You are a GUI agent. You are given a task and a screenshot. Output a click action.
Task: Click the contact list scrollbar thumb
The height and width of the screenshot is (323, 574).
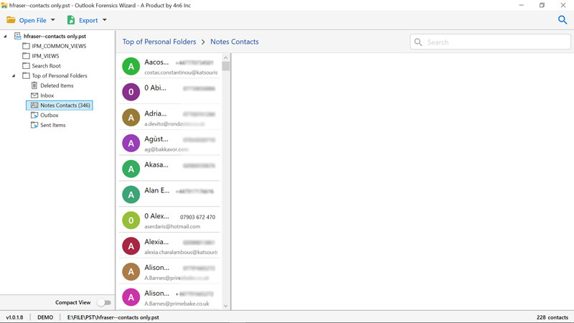[x=225, y=66]
